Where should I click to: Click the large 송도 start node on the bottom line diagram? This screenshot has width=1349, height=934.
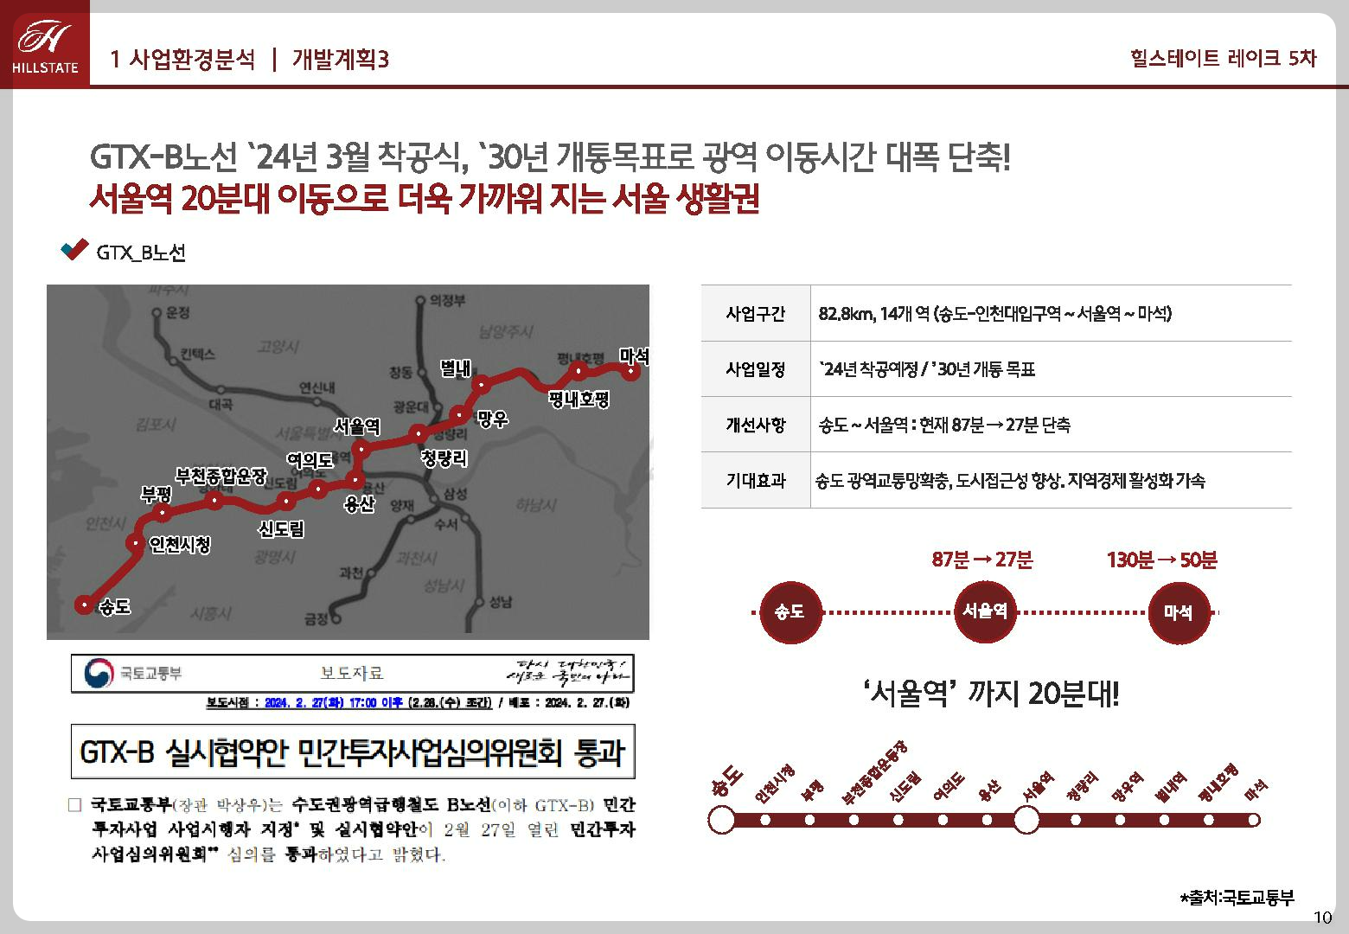(x=721, y=820)
